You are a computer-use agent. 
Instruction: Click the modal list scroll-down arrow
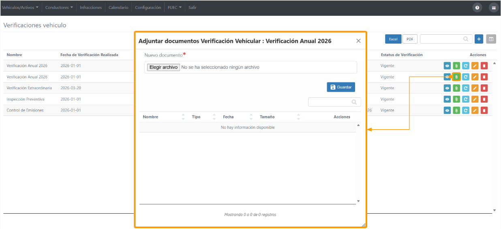tap(358, 201)
